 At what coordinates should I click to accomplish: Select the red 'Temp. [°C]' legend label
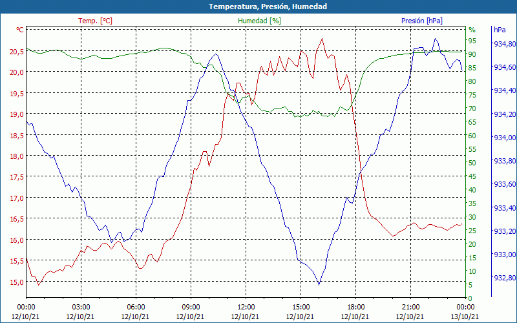95,21
